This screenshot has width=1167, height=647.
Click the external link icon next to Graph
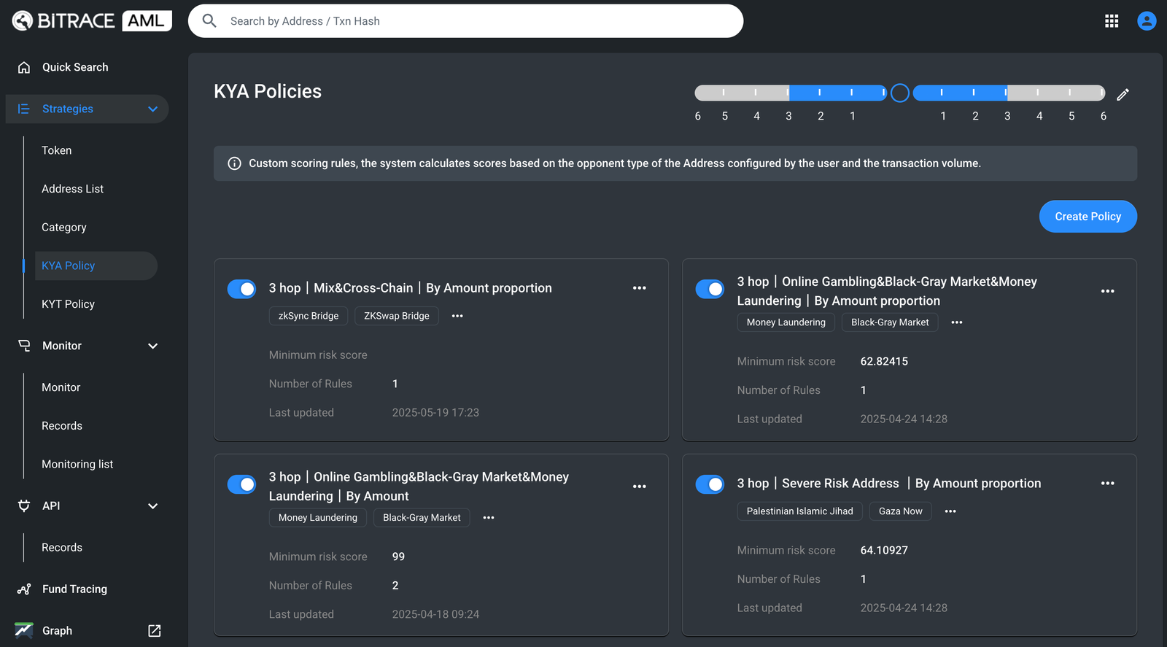click(155, 631)
